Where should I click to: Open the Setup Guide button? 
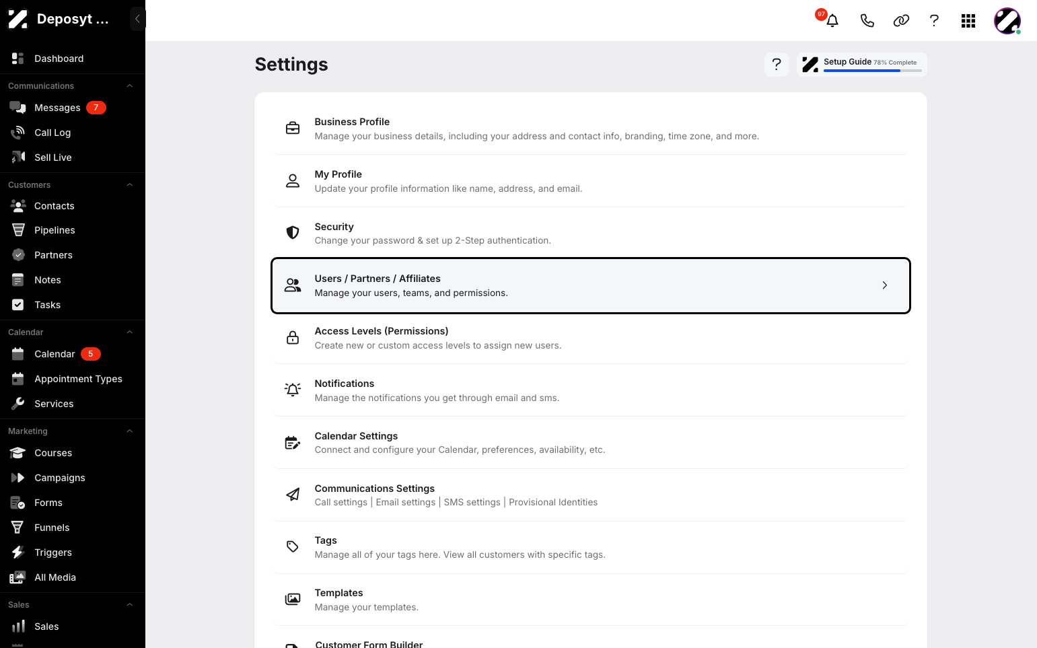(861, 64)
